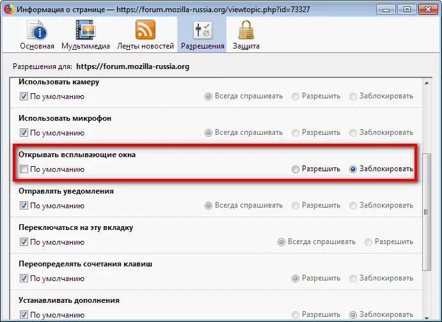Select Разрешить for Переопределять сочетания клавиш

click(x=295, y=279)
